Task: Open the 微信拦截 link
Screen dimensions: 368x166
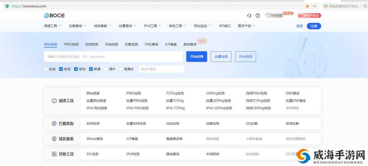Action: (x=292, y=124)
